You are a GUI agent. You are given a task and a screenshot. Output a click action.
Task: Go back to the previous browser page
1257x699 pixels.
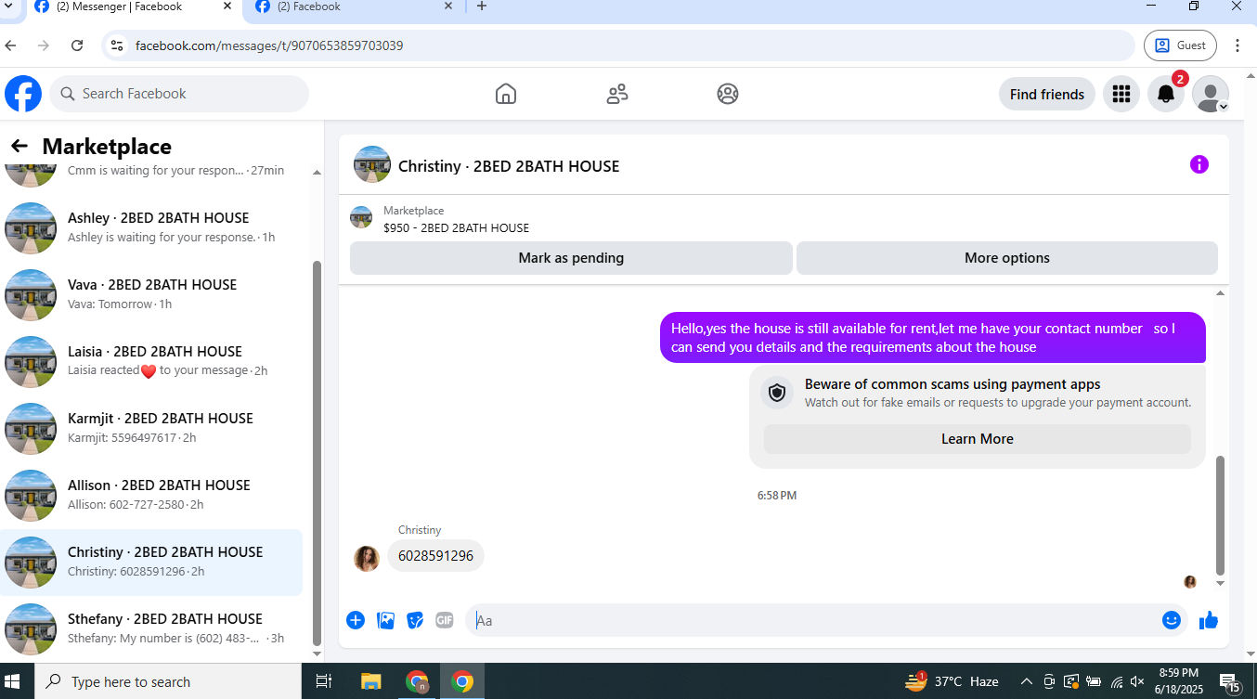[x=11, y=45]
